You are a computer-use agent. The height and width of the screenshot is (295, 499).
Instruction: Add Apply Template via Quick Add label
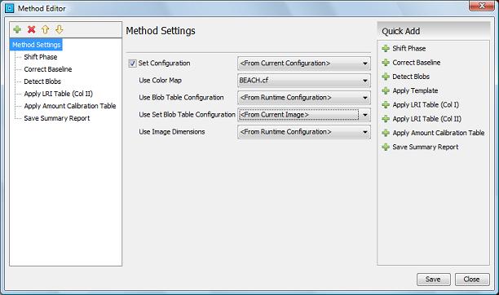(x=415, y=90)
